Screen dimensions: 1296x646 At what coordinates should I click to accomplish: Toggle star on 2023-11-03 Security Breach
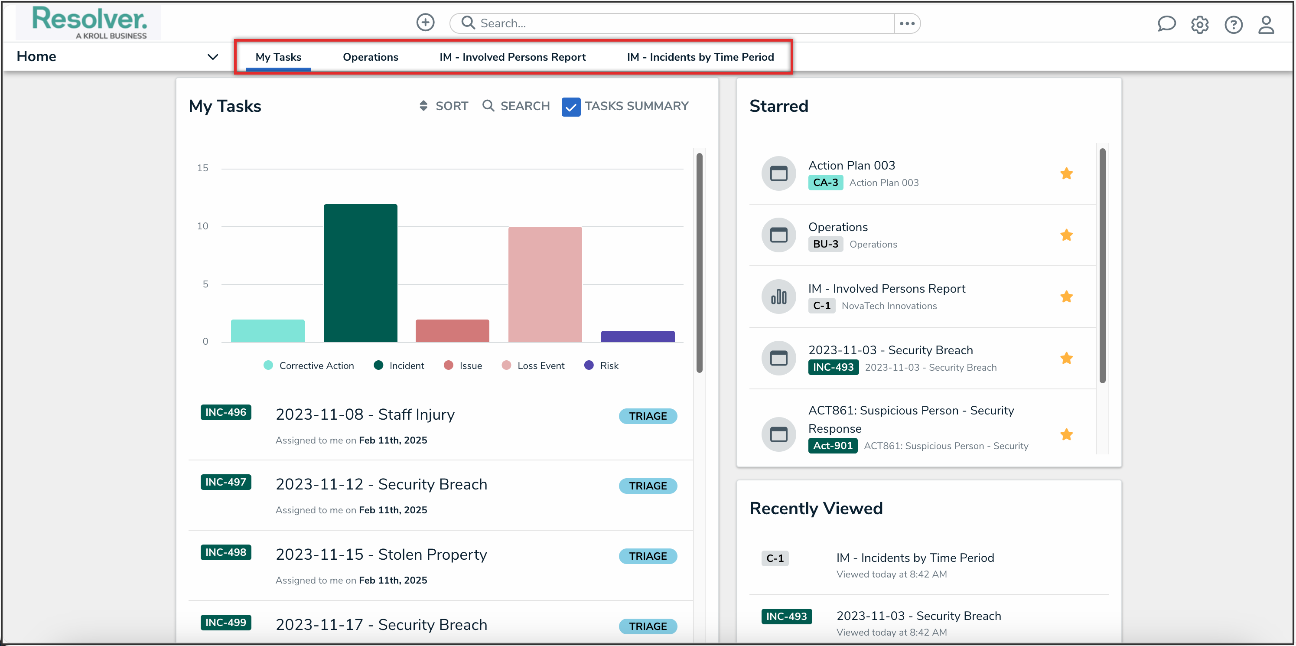(x=1066, y=358)
